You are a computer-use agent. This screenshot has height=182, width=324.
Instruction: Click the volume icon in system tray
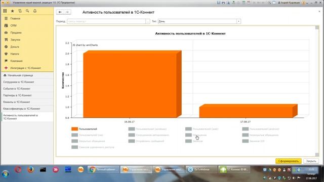294,178
